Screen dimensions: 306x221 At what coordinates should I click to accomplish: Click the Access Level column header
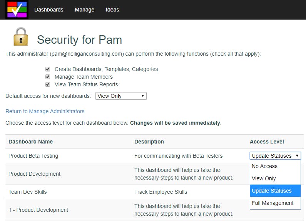(x=267, y=142)
